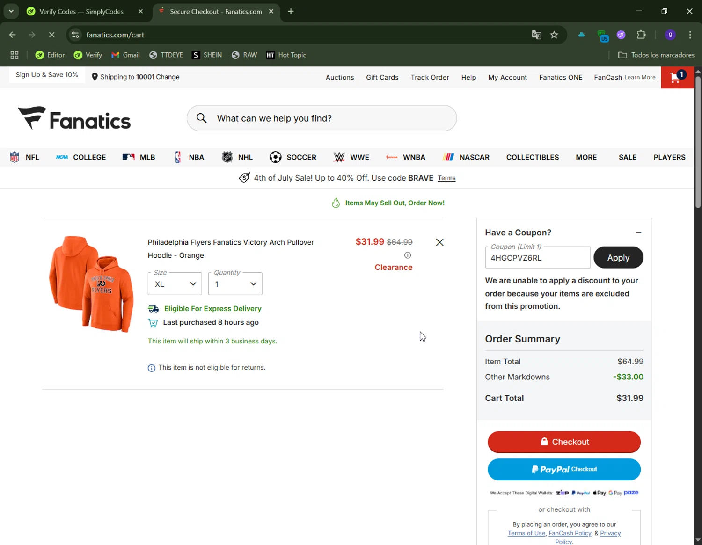Screen dimensions: 702x545
Task: Click FanCash Learn More link
Action: click(640, 78)
